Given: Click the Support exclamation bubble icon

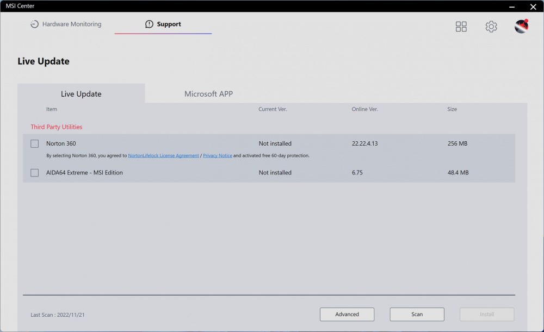Looking at the screenshot, I should (x=149, y=24).
